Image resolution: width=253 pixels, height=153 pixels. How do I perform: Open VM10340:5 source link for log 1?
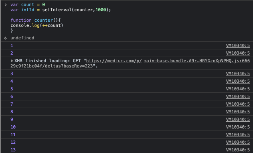(238, 45)
